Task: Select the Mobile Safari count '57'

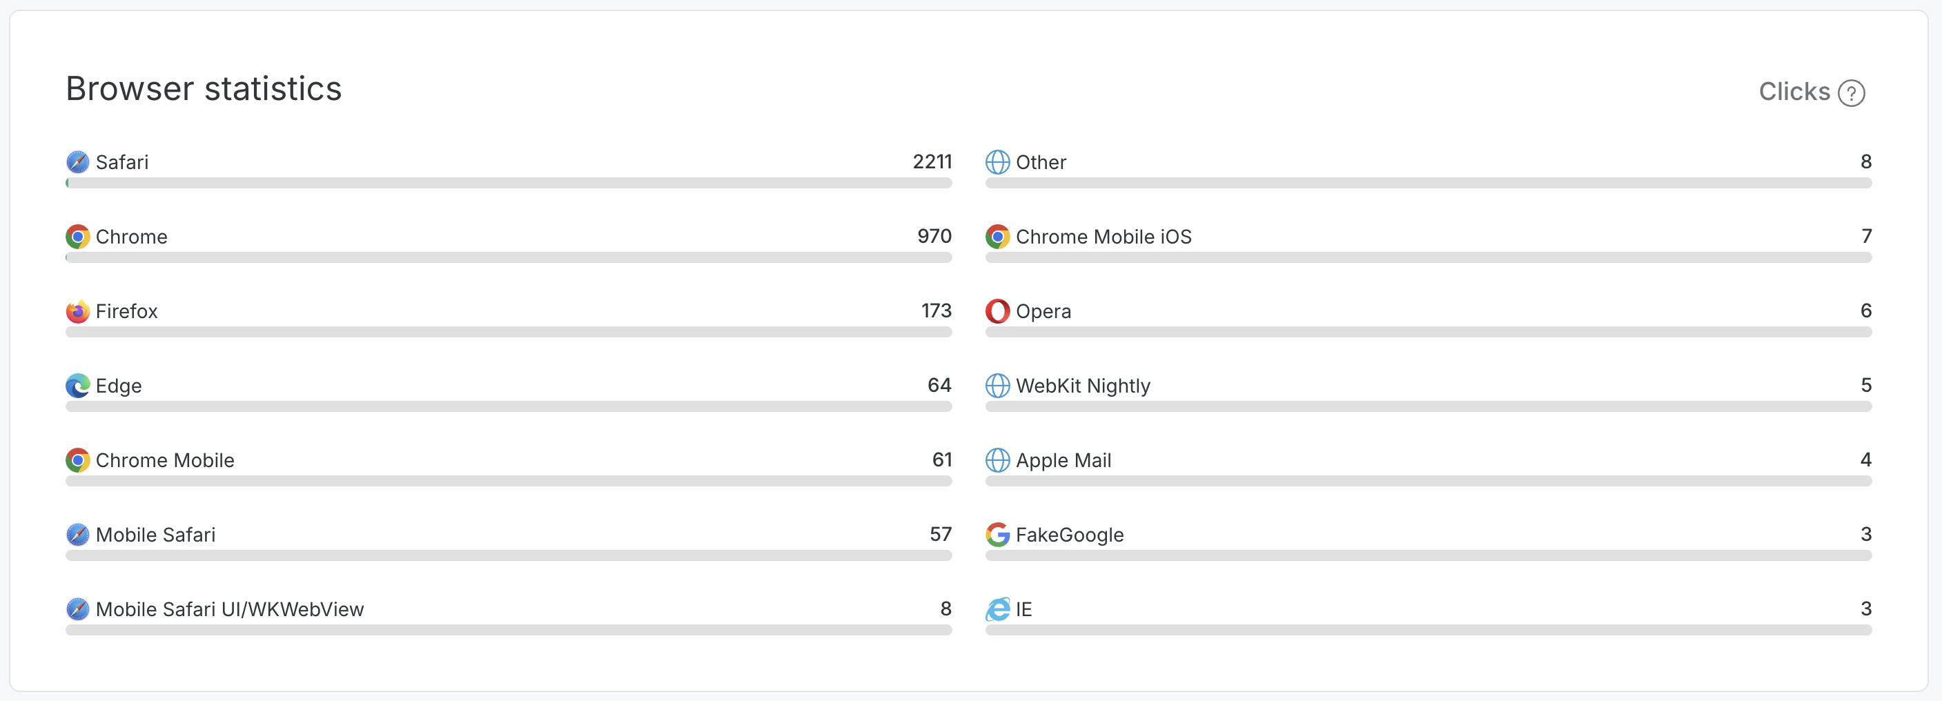Action: 941,533
